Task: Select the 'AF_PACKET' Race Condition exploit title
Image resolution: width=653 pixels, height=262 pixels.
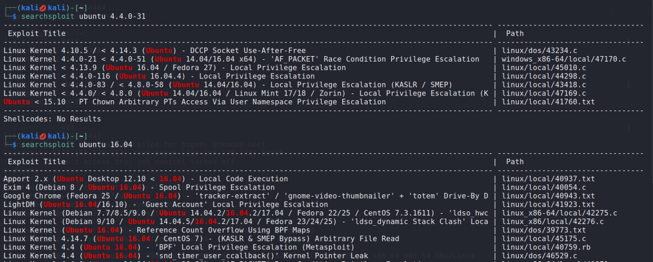Action: 242,59
